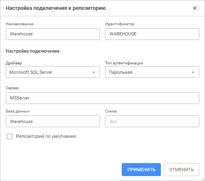The image size is (205, 181).
Task: Focus the Схема field with dbo placeholder
Action: click(x=152, y=121)
